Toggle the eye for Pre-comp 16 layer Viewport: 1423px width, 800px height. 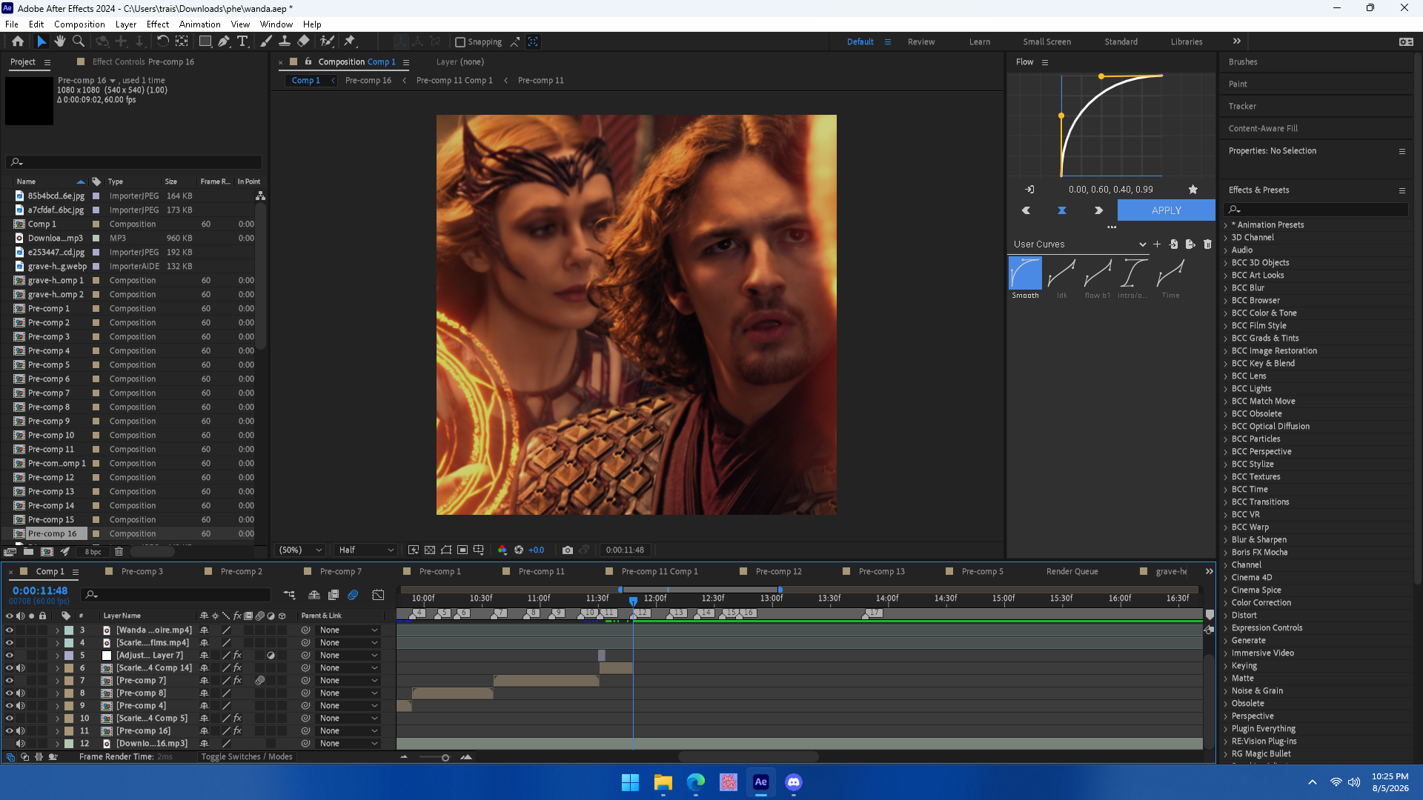point(9,731)
